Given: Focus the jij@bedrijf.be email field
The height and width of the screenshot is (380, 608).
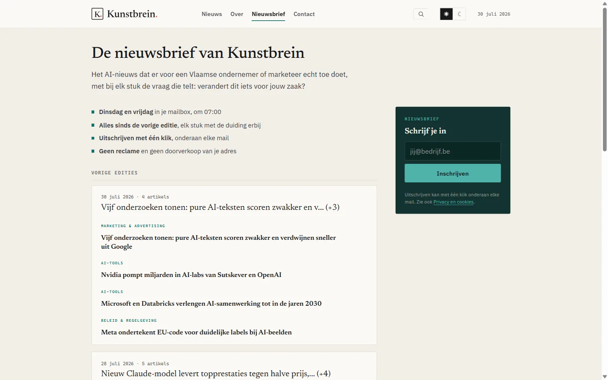Looking at the screenshot, I should coord(453,151).
